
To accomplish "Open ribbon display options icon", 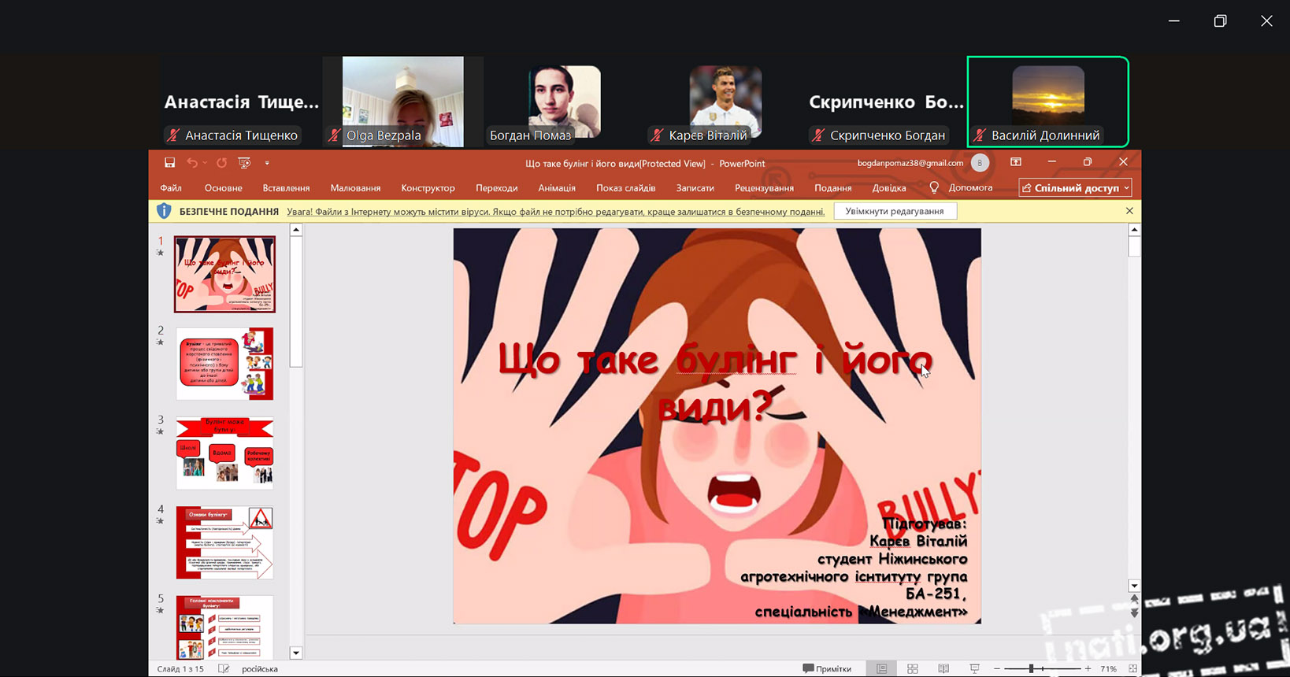I will click(1016, 162).
